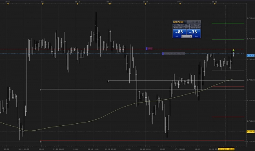This screenshot has width=255, height=151.
Task: Click the green arrow trade marker
Action: coord(233,50)
